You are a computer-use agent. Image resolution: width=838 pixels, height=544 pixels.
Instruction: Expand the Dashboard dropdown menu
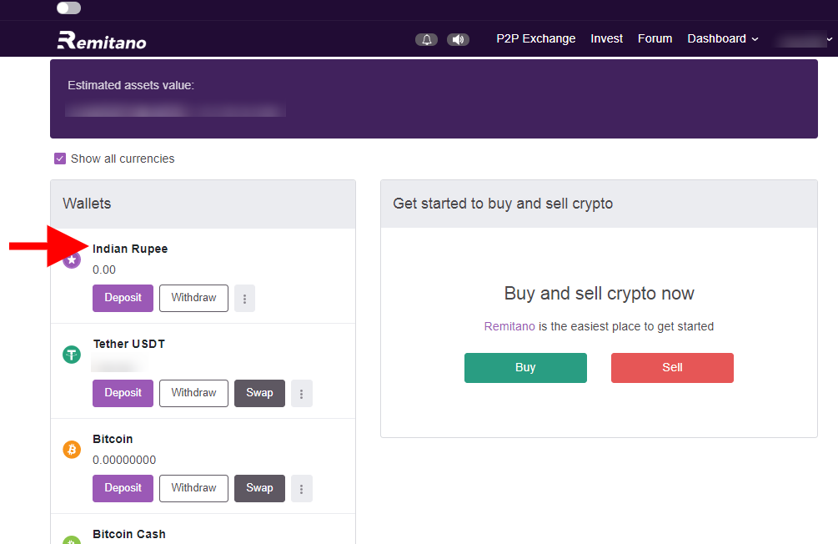coord(722,38)
